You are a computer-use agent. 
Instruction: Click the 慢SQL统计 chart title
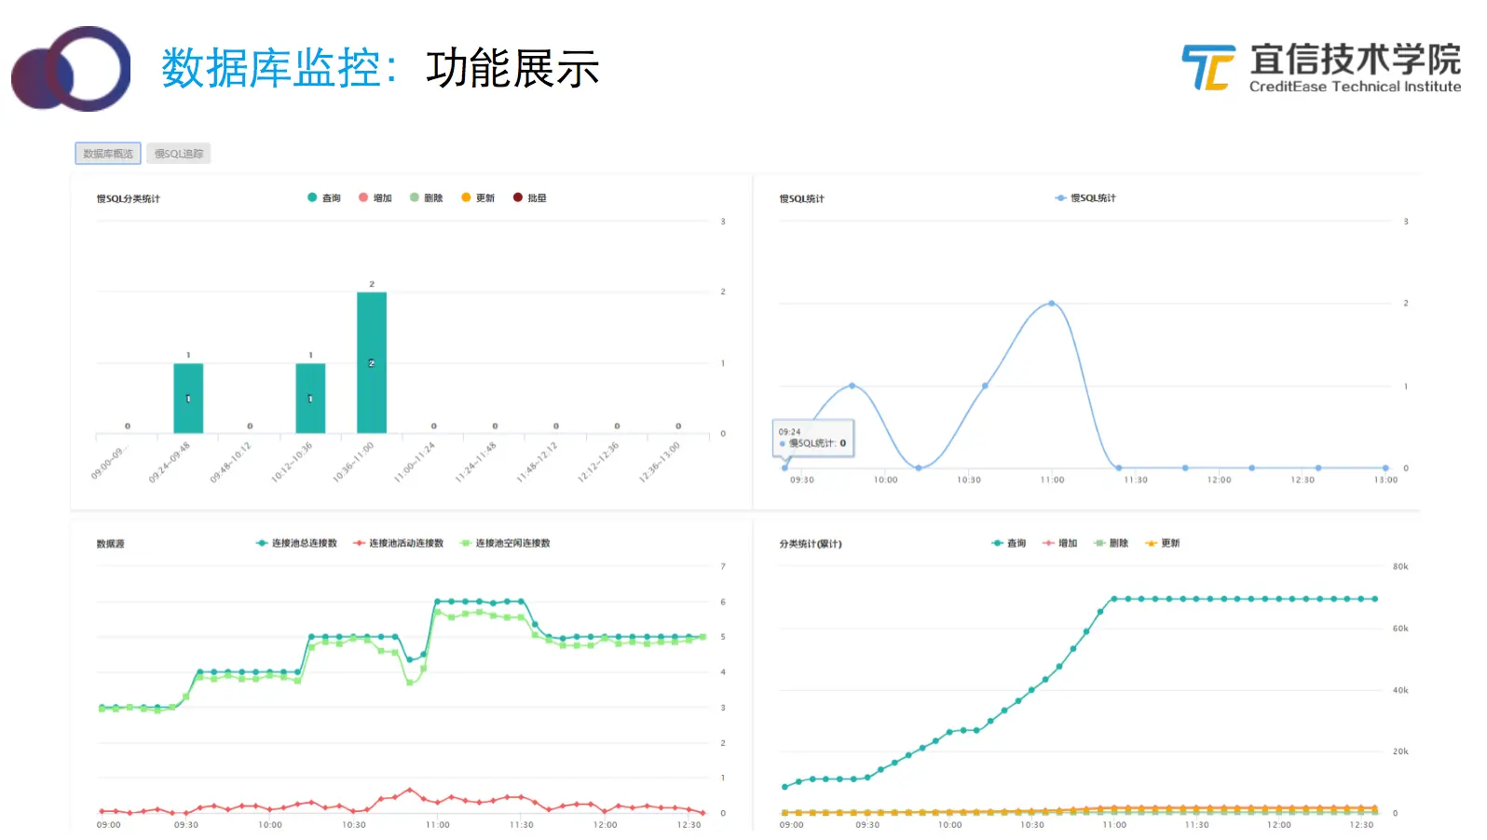[801, 198]
